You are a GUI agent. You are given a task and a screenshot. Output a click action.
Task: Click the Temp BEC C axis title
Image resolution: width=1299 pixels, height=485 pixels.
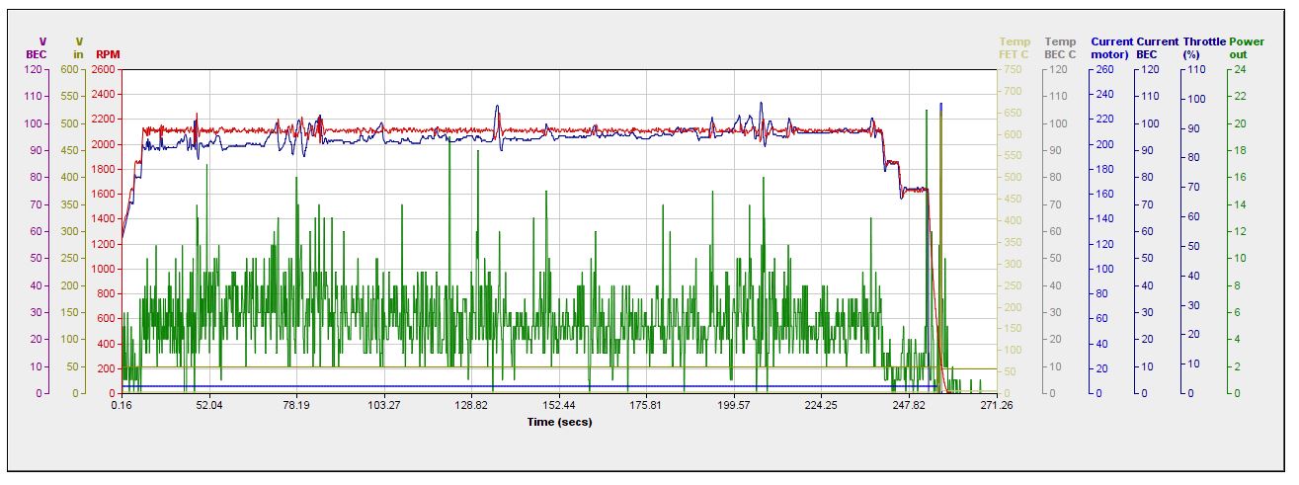pos(1061,47)
